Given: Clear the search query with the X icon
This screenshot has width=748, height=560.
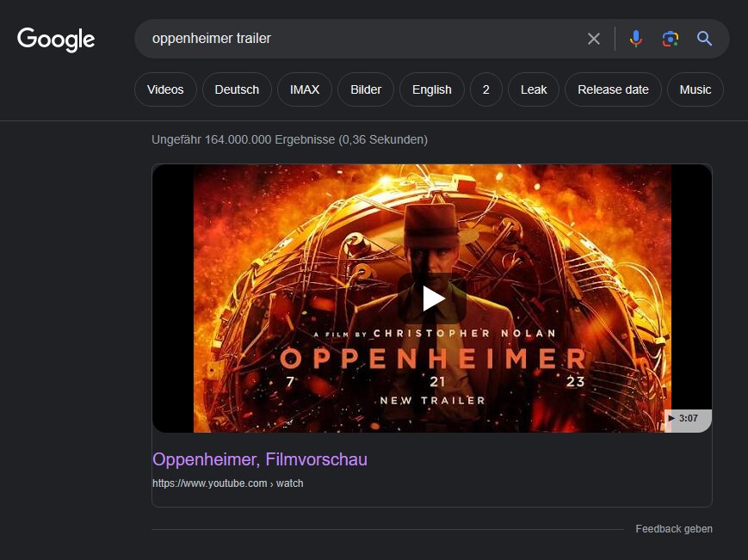Looking at the screenshot, I should click(x=594, y=38).
